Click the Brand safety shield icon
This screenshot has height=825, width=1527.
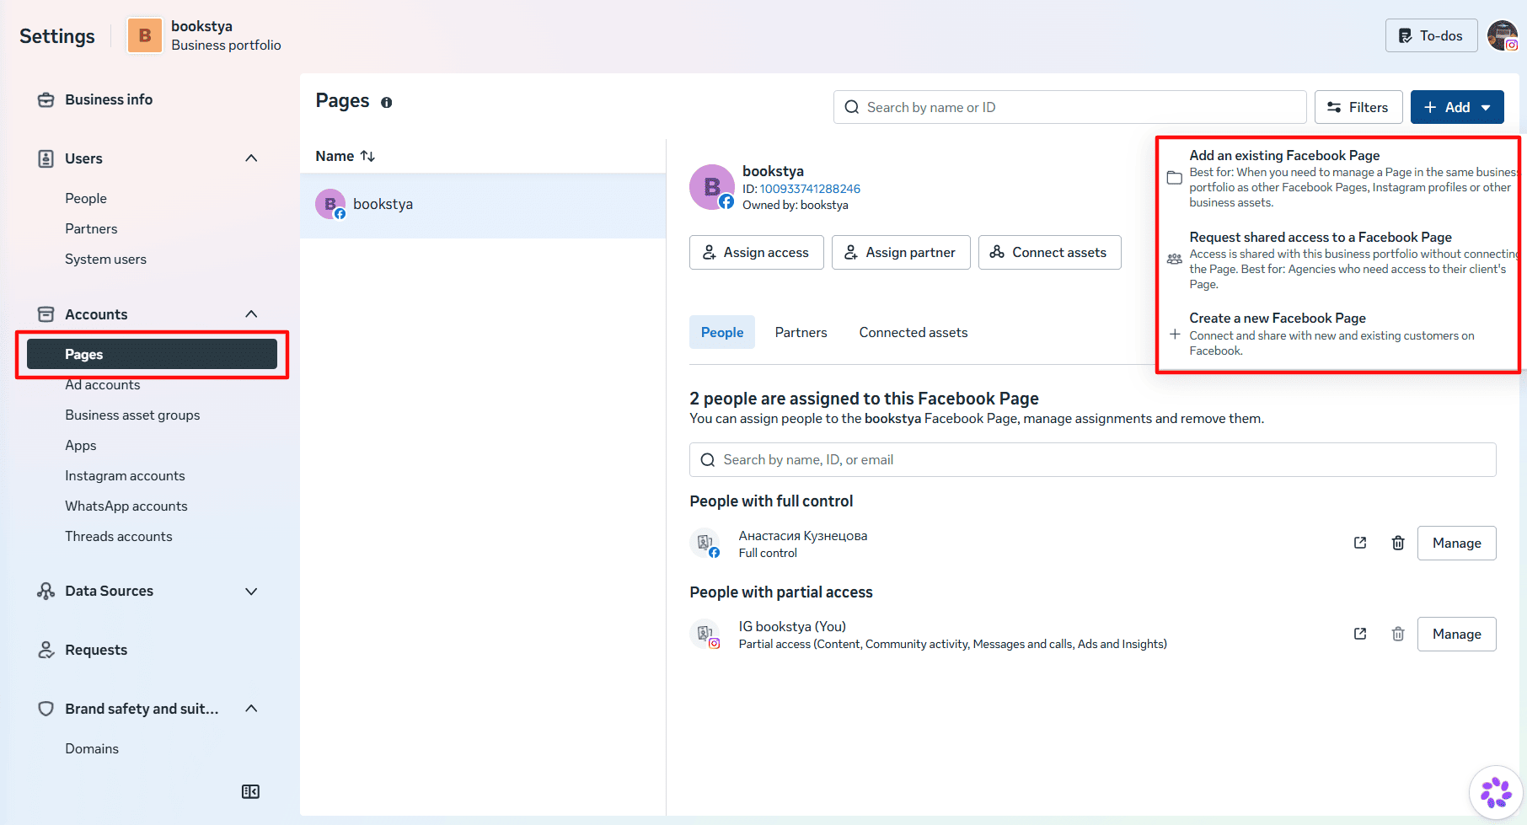[46, 709]
